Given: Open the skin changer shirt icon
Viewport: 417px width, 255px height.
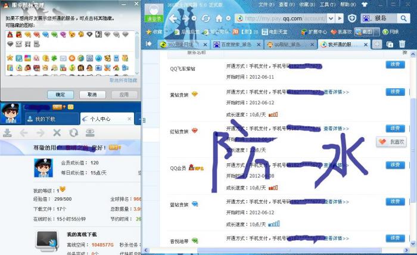Looking at the screenshot, I should pos(365,5).
